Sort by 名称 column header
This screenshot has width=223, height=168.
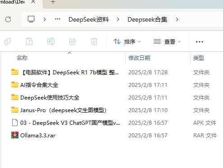[x=22, y=58]
